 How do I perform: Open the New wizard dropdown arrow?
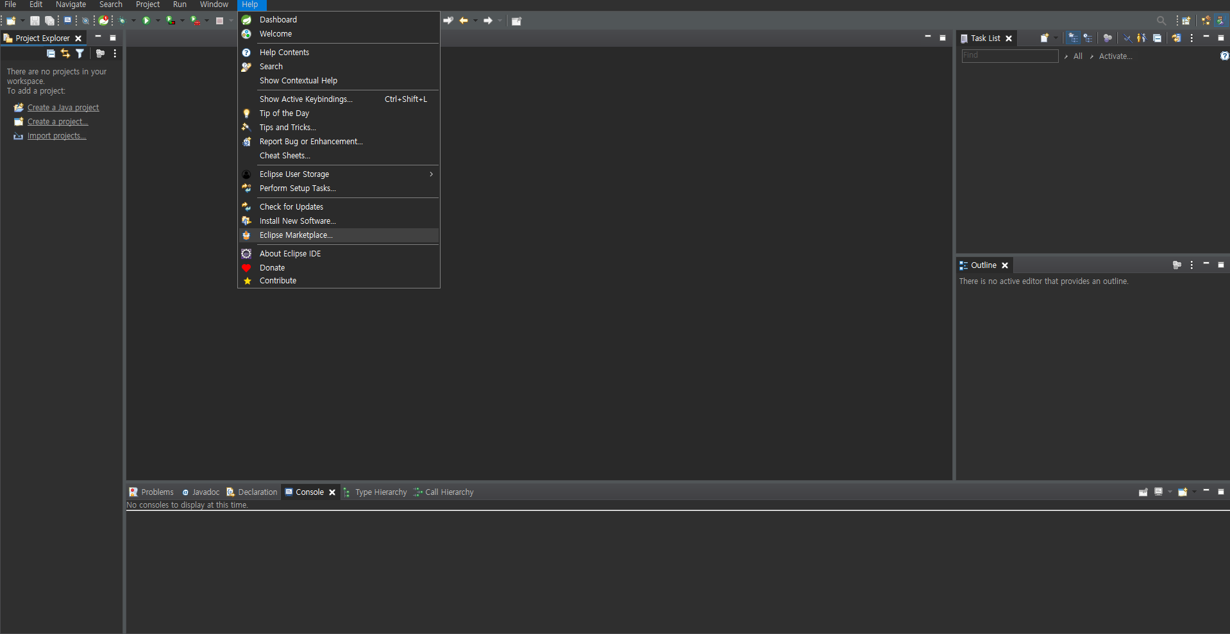point(22,21)
